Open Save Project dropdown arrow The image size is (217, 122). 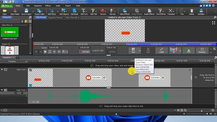coord(33,12)
